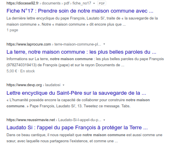Click the '5,00 € · En stock' price line
Viewport: 173px width, 150px height.
[21, 71]
